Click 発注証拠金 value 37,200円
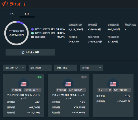The height and width of the screenshot is (120, 138). 113,42
